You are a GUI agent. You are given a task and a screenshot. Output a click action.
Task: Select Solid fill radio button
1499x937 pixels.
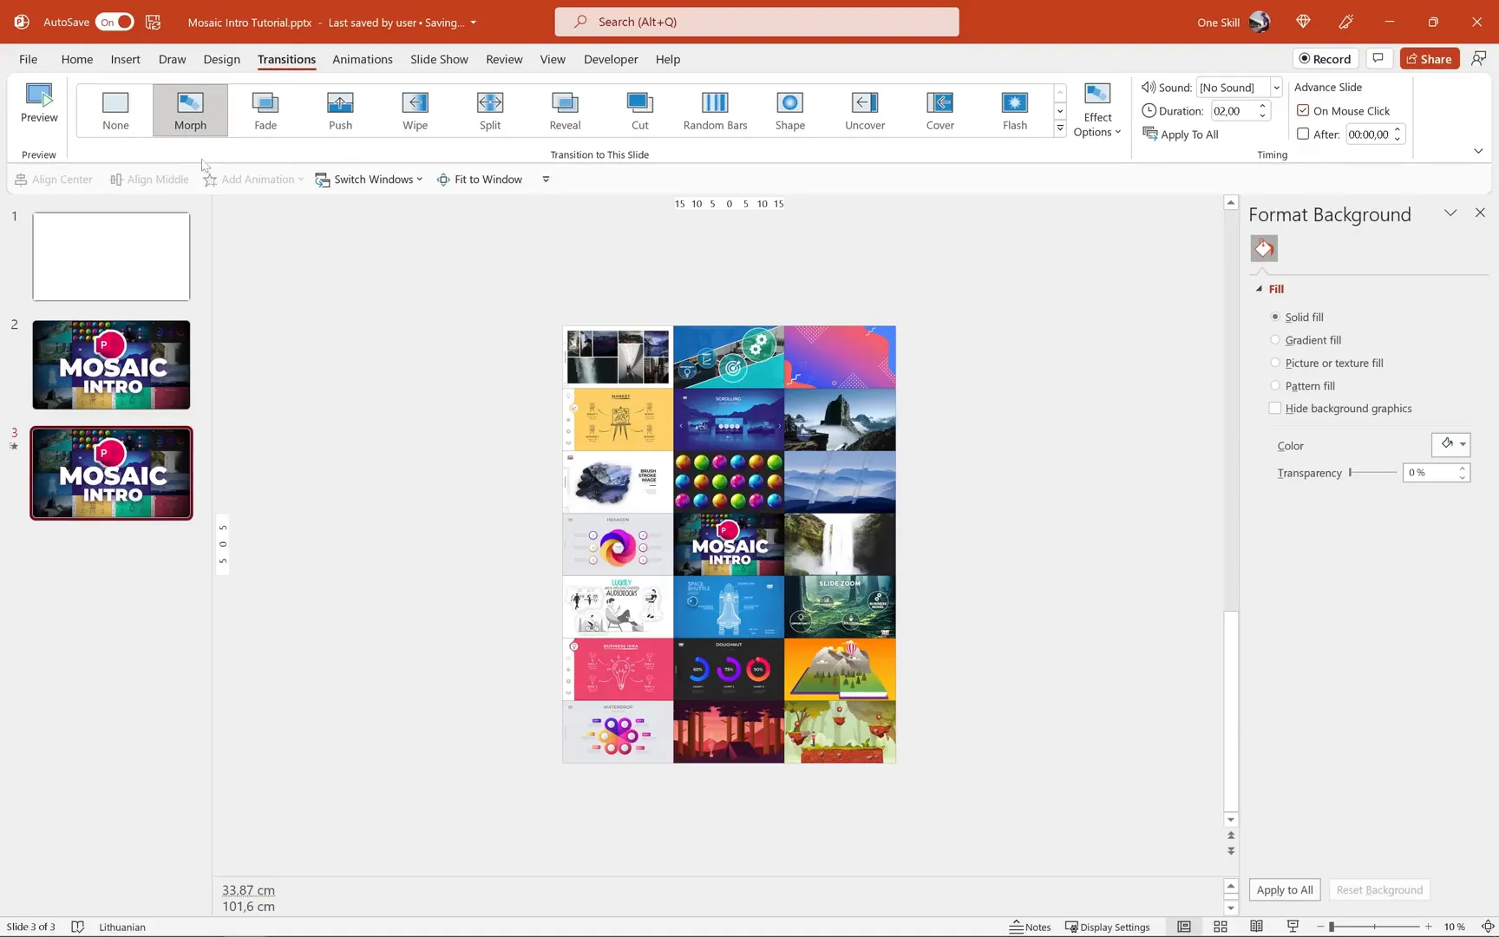click(1274, 317)
